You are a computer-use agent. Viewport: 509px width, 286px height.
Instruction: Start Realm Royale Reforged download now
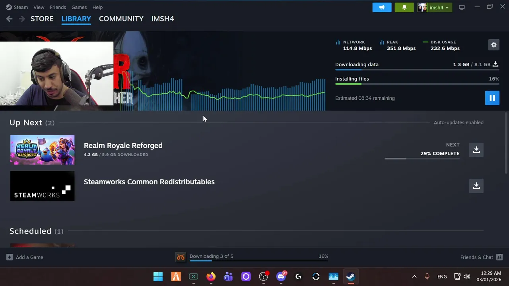(x=476, y=150)
